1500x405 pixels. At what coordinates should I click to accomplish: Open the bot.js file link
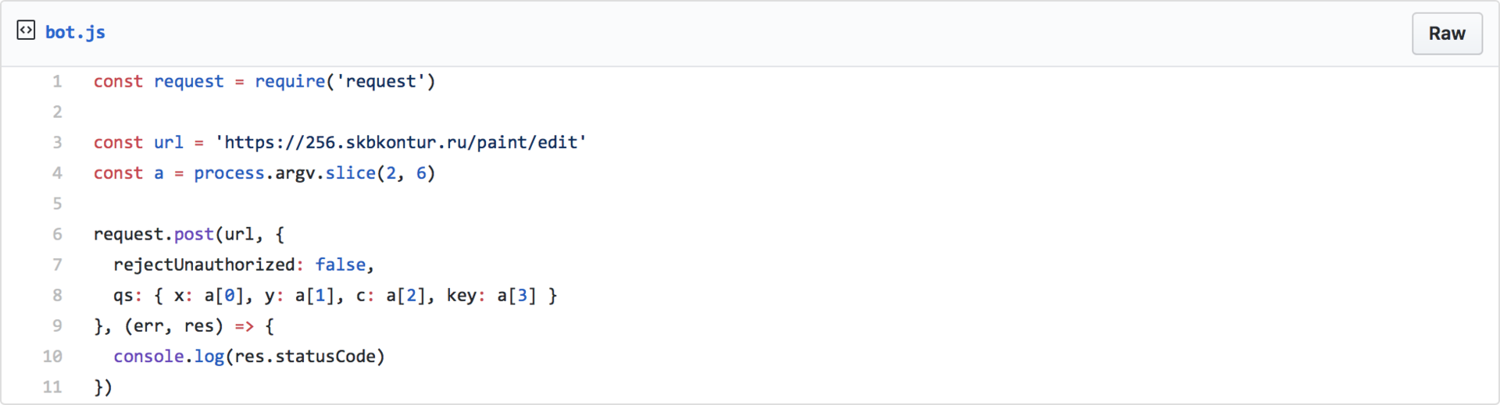click(75, 32)
